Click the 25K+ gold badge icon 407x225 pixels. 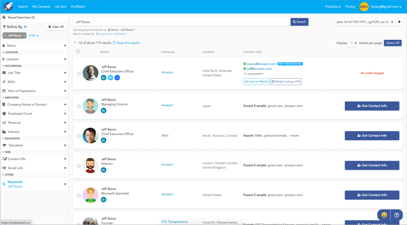364,6
